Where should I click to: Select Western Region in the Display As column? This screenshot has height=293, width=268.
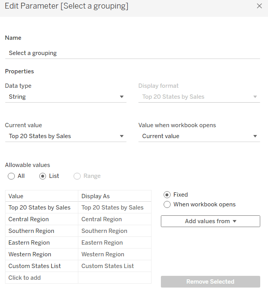115,254
